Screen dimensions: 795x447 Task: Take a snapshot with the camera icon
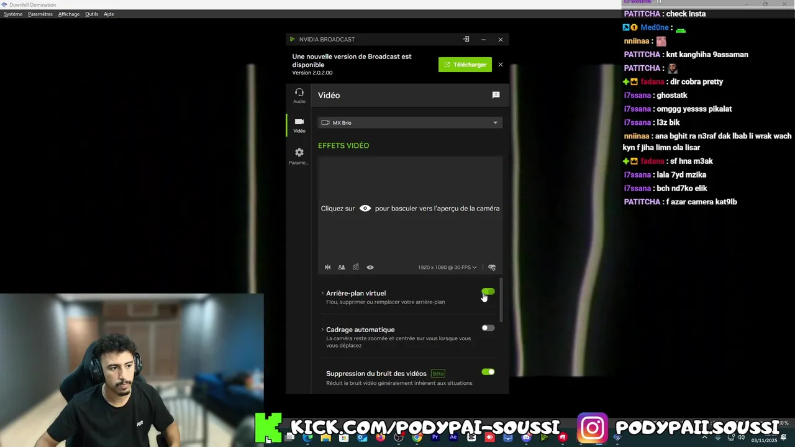pyautogui.click(x=356, y=267)
